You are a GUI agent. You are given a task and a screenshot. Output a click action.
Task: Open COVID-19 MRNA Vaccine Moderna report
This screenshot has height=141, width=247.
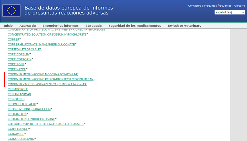coord(43,74)
